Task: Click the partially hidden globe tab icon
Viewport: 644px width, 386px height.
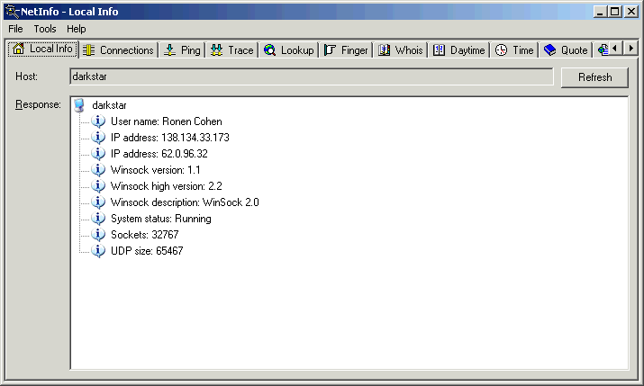Action: pyautogui.click(x=603, y=50)
